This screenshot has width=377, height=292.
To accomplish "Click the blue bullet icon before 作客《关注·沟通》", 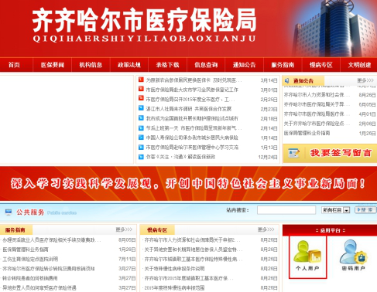I will point(141,157).
